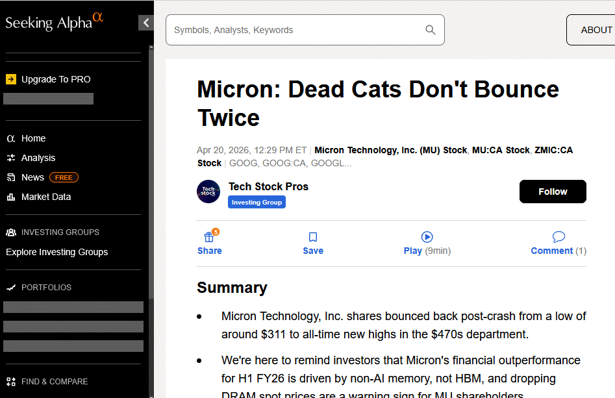This screenshot has width=615, height=398.
Task: Click the Market Data chart icon
Action: pyautogui.click(x=11, y=197)
